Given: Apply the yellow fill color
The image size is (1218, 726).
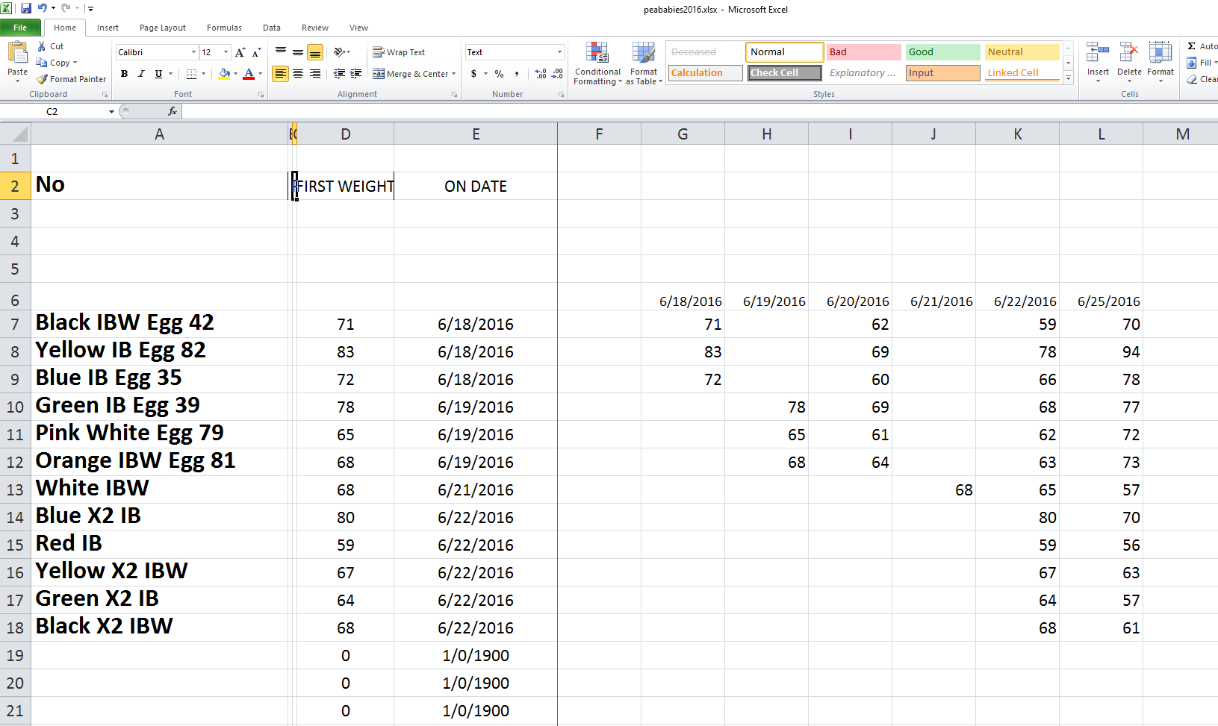Looking at the screenshot, I should coord(224,74).
